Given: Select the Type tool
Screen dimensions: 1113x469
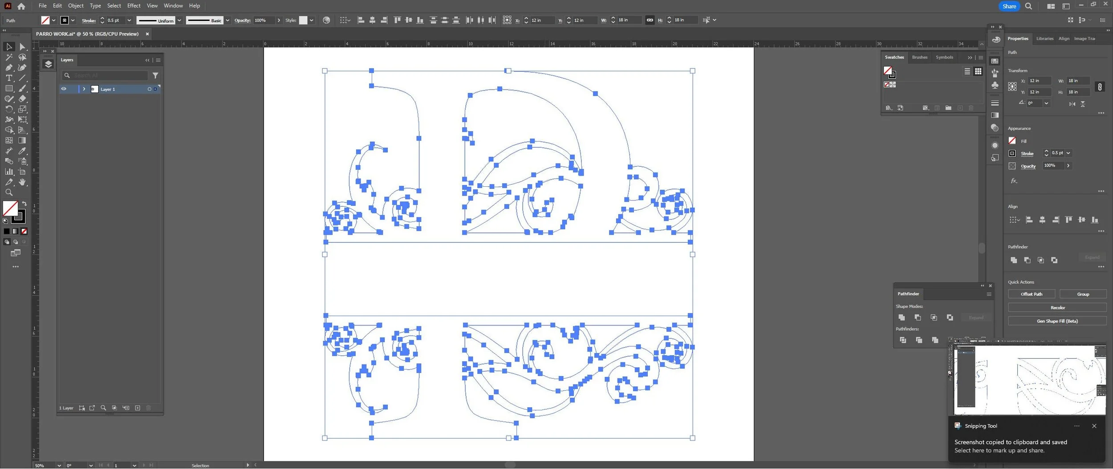Looking at the screenshot, I should 9,78.
